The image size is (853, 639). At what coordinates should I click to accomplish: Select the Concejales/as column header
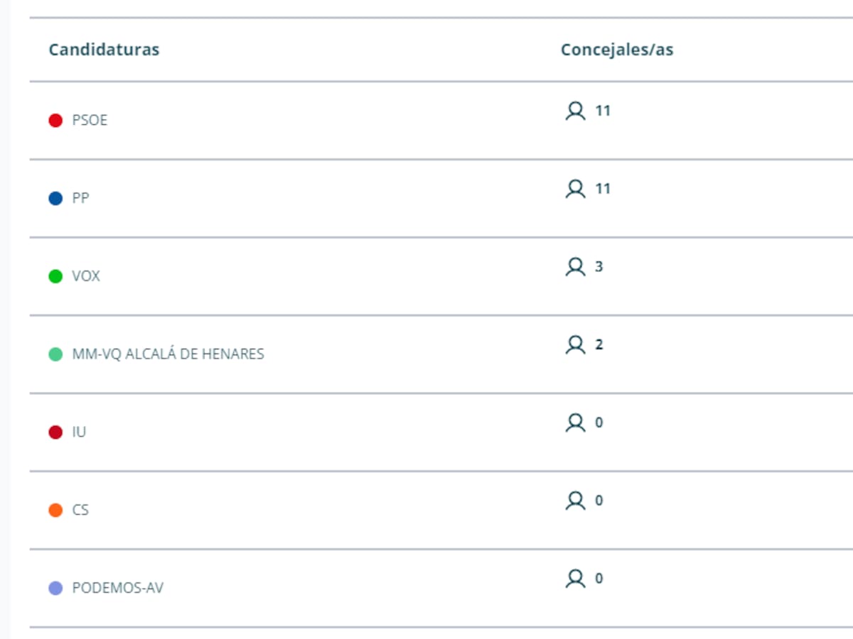click(616, 50)
